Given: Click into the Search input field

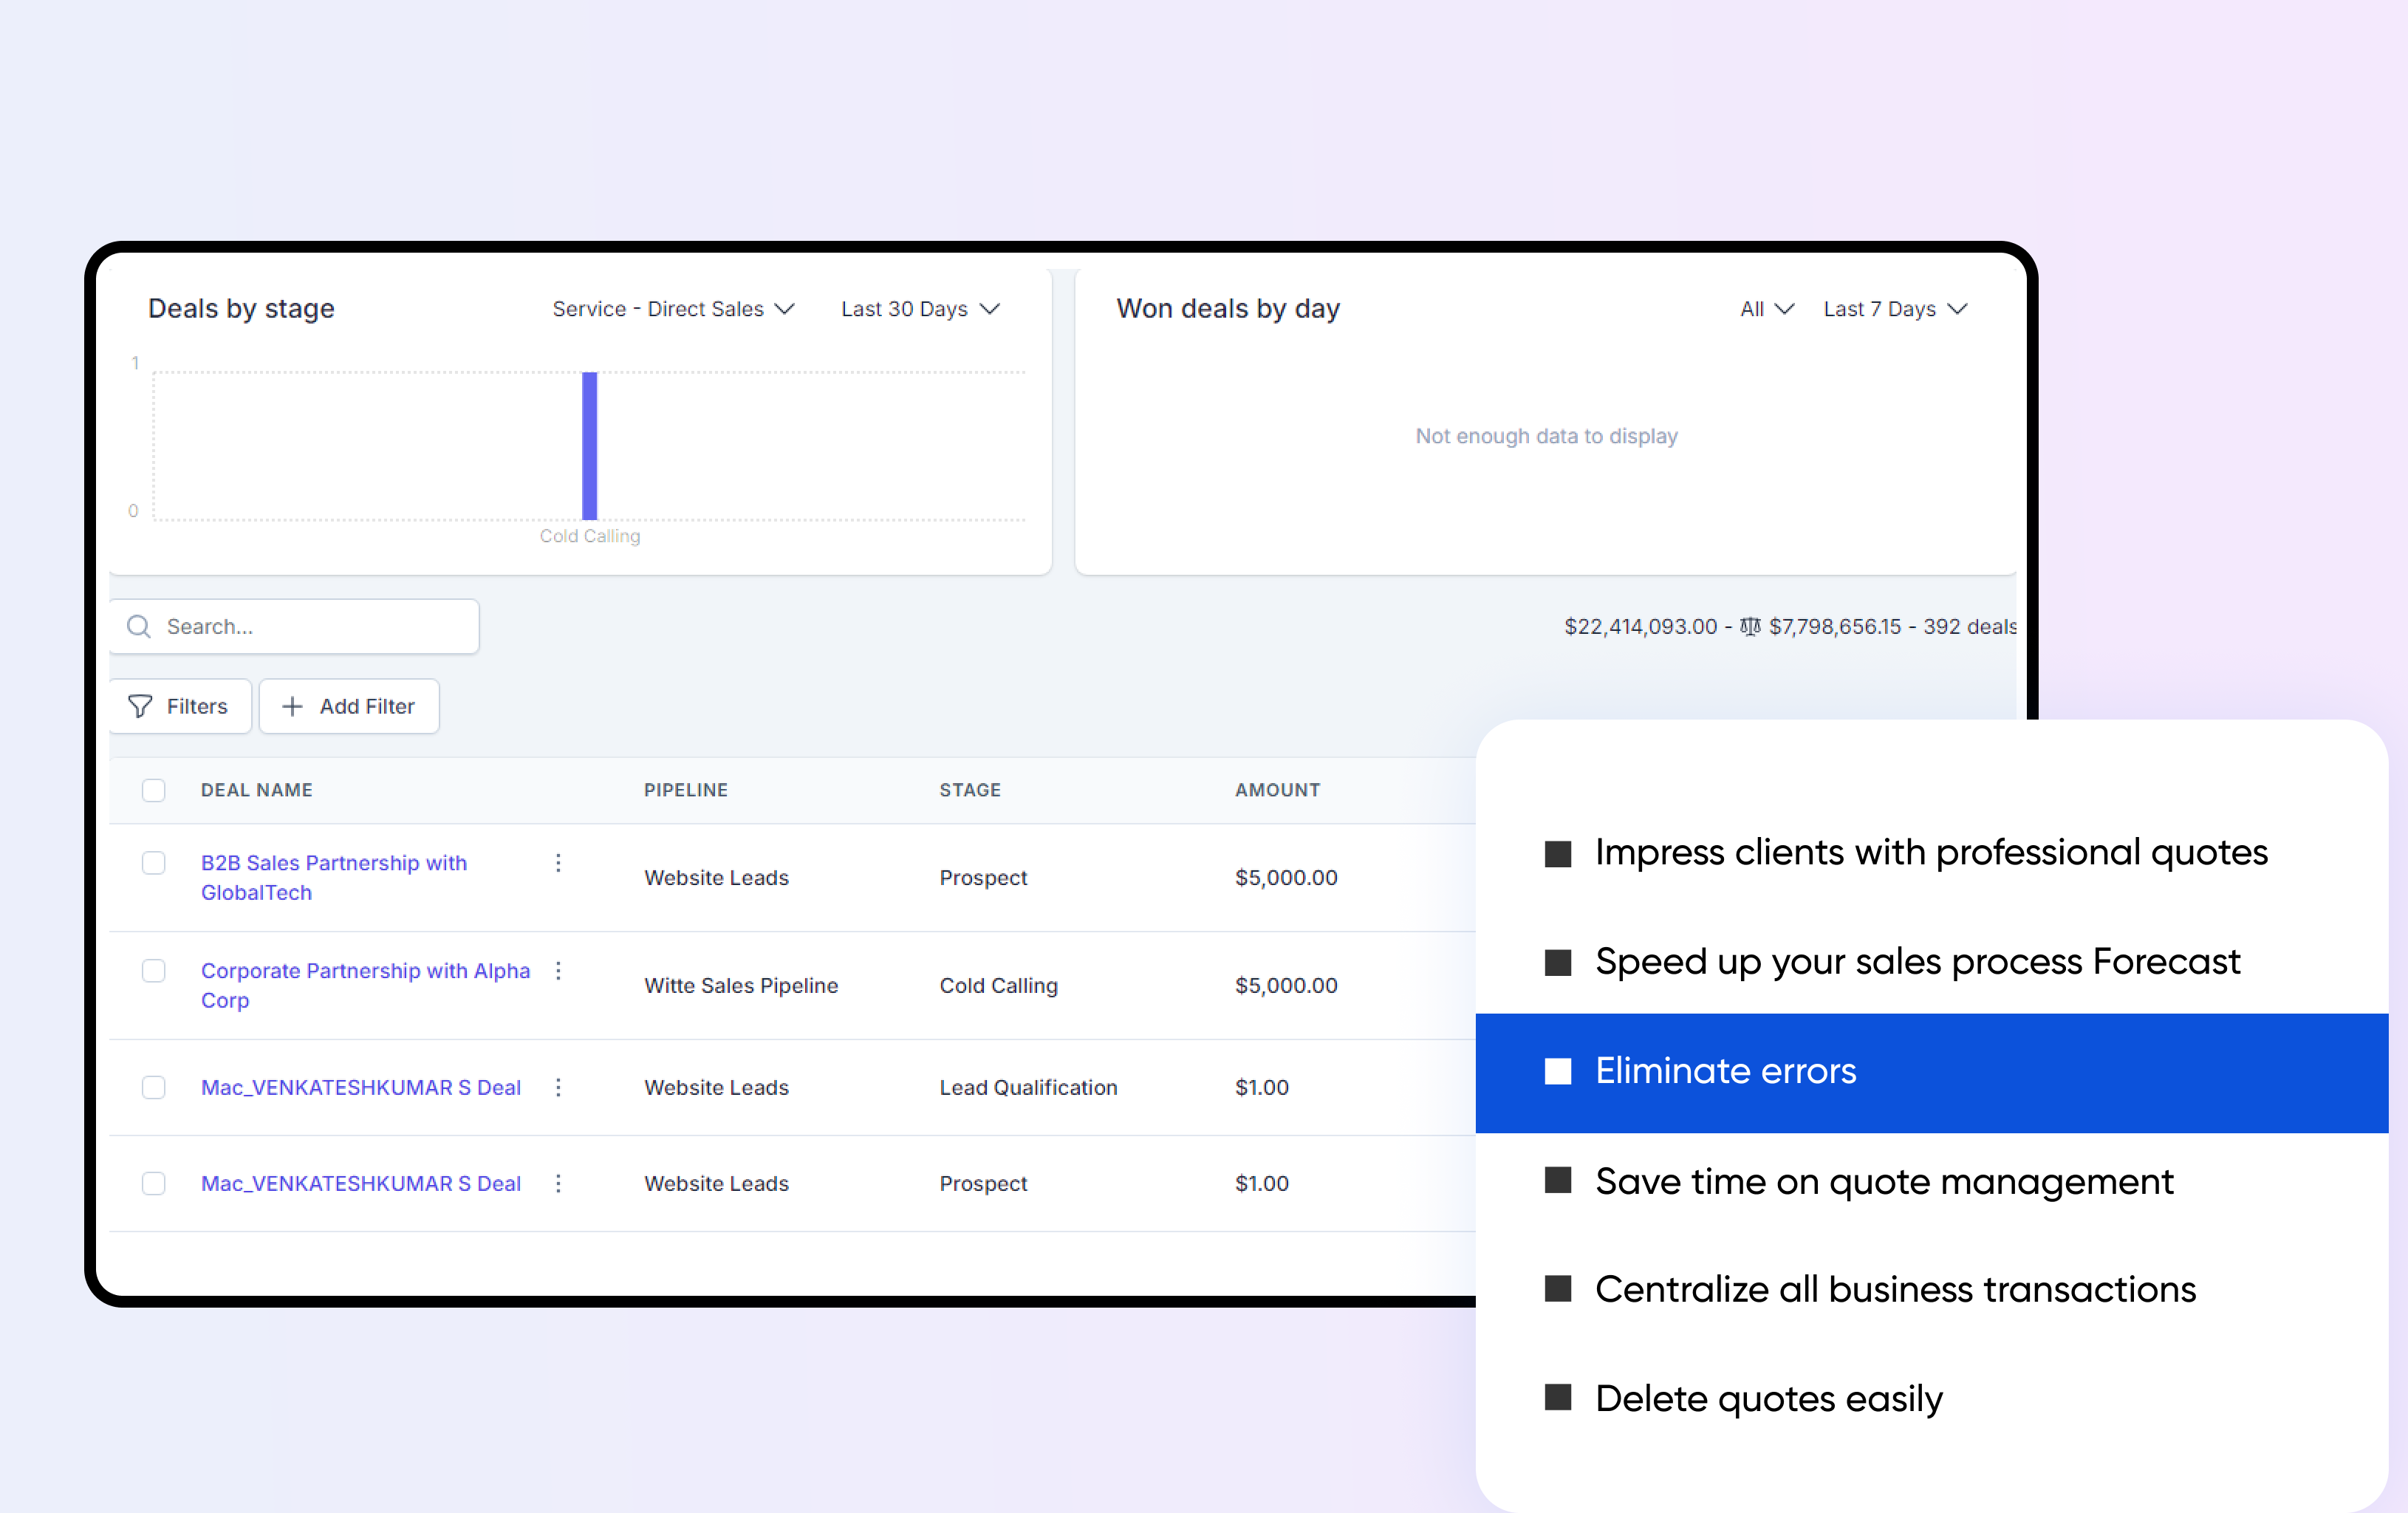Looking at the screenshot, I should coord(310,627).
